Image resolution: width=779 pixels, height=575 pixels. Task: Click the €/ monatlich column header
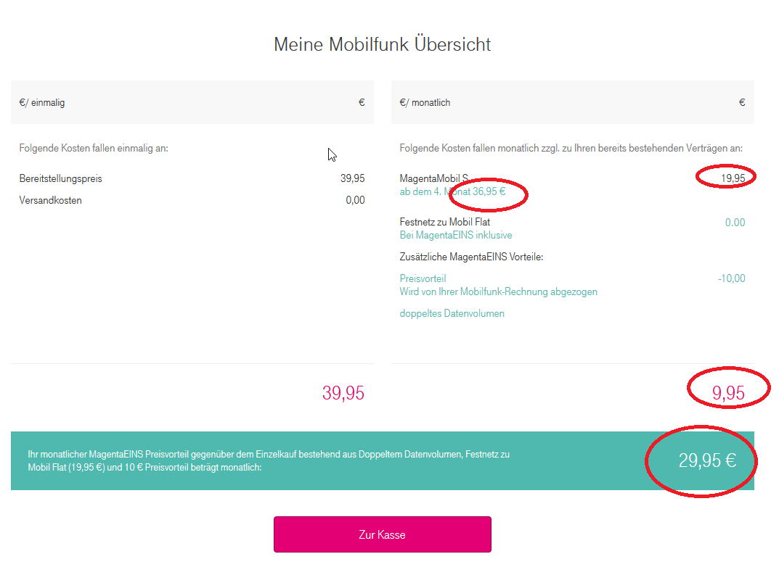425,103
